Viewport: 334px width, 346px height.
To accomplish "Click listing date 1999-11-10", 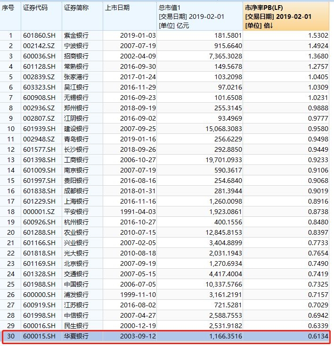I will [138, 295].
